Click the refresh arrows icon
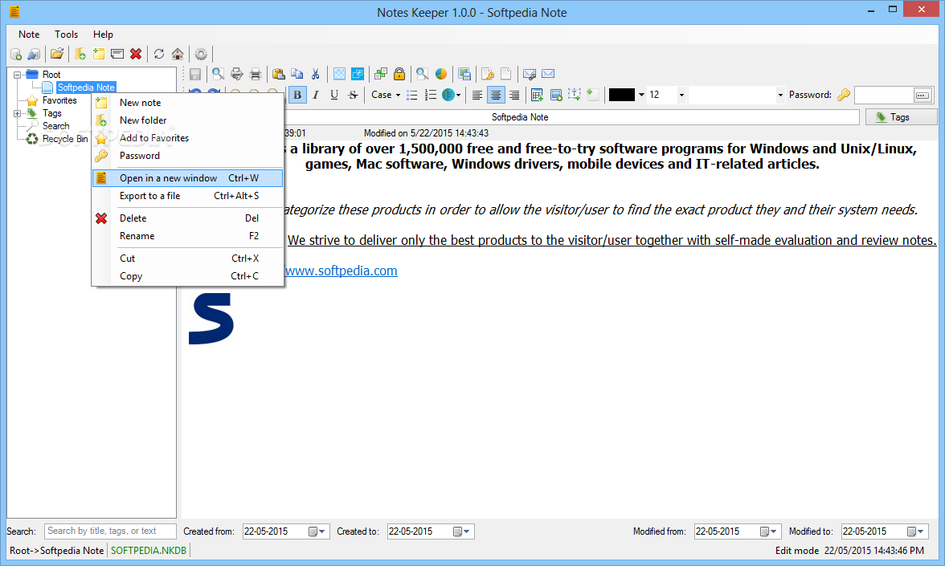The image size is (945, 566). point(159,55)
